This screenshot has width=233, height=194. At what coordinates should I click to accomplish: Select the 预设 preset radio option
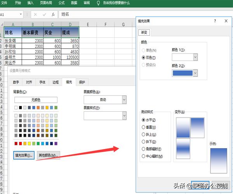click(143, 65)
